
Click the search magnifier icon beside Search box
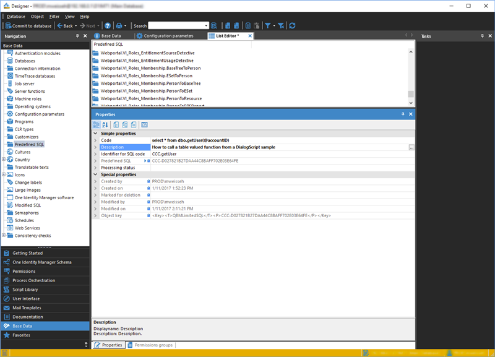214,26
